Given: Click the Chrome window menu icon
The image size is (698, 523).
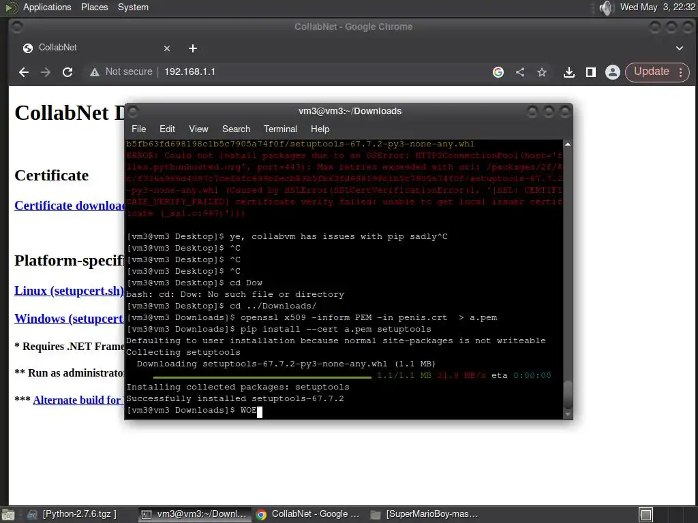Looking at the screenshot, I should tap(16, 27).
